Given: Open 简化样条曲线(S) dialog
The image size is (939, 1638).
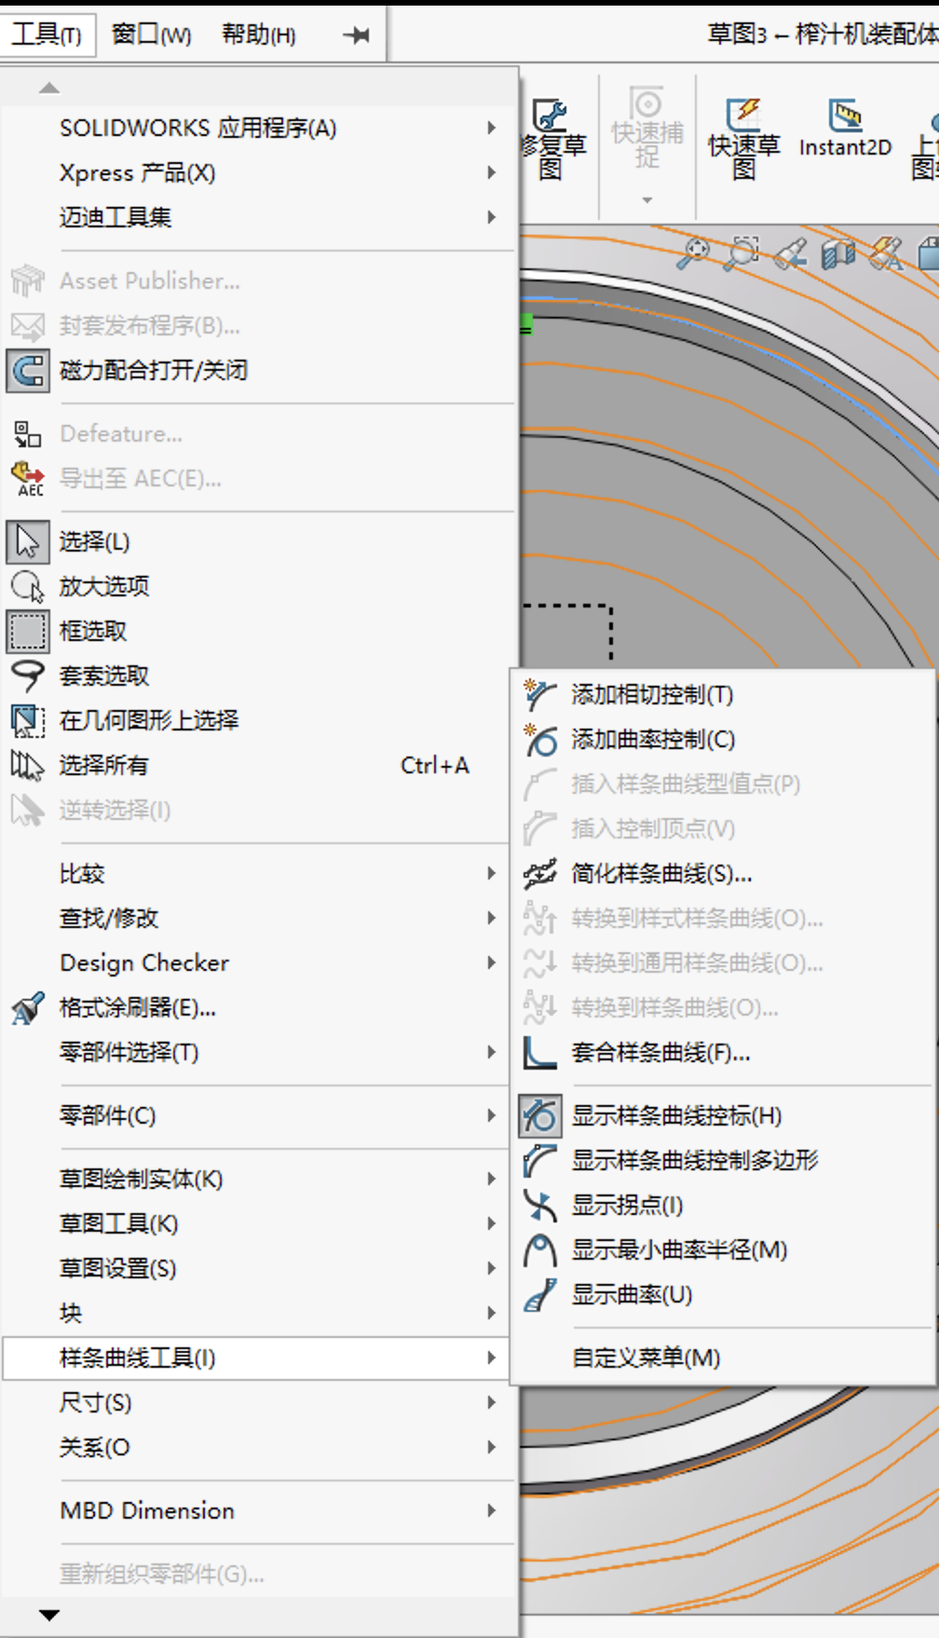Looking at the screenshot, I should 723,873.
